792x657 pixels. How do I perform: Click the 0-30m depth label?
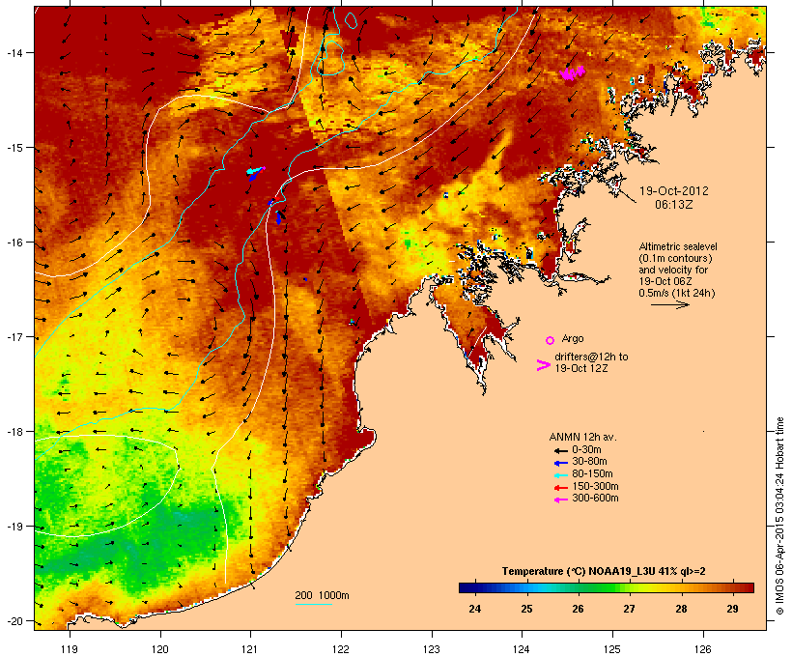pos(586,450)
